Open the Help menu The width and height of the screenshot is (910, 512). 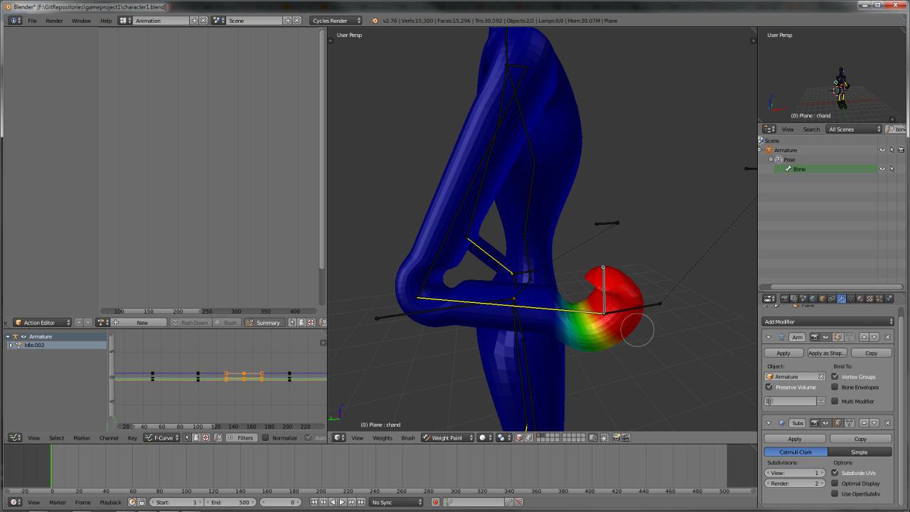[x=106, y=21]
